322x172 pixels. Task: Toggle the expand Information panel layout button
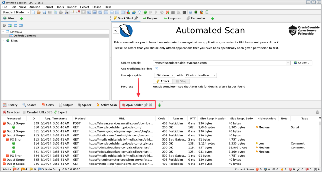(95, 12)
